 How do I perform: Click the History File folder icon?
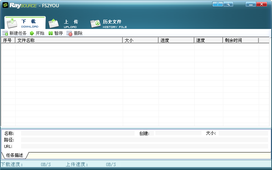(96, 24)
